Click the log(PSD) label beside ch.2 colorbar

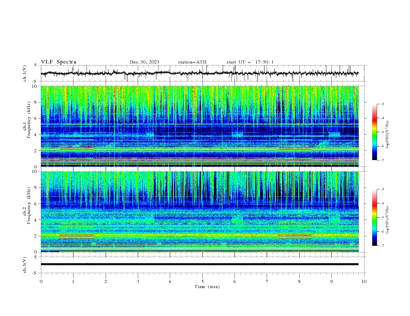click(x=388, y=220)
